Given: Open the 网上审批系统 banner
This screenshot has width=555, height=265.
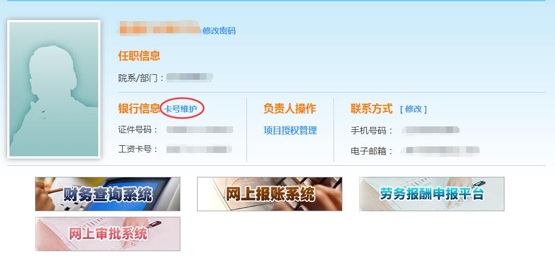Looking at the screenshot, I should (x=108, y=234).
